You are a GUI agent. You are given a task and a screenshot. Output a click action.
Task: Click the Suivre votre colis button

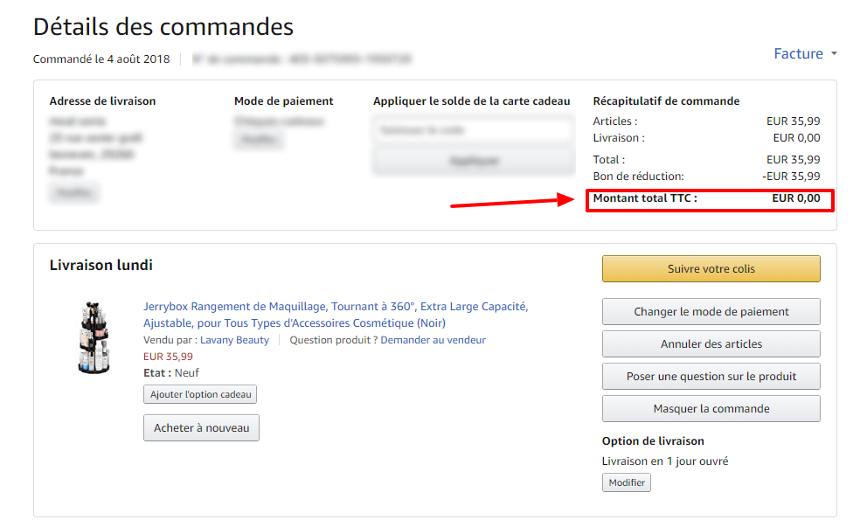pyautogui.click(x=711, y=269)
